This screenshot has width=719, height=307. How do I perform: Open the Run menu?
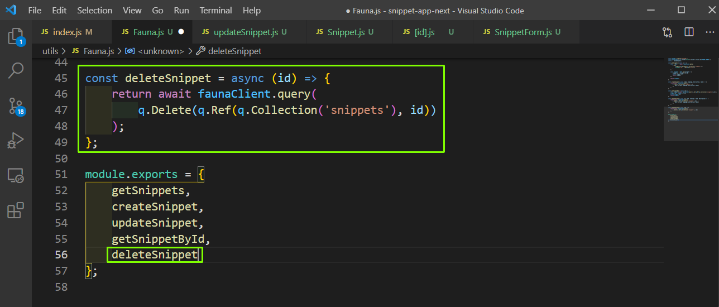pyautogui.click(x=181, y=11)
